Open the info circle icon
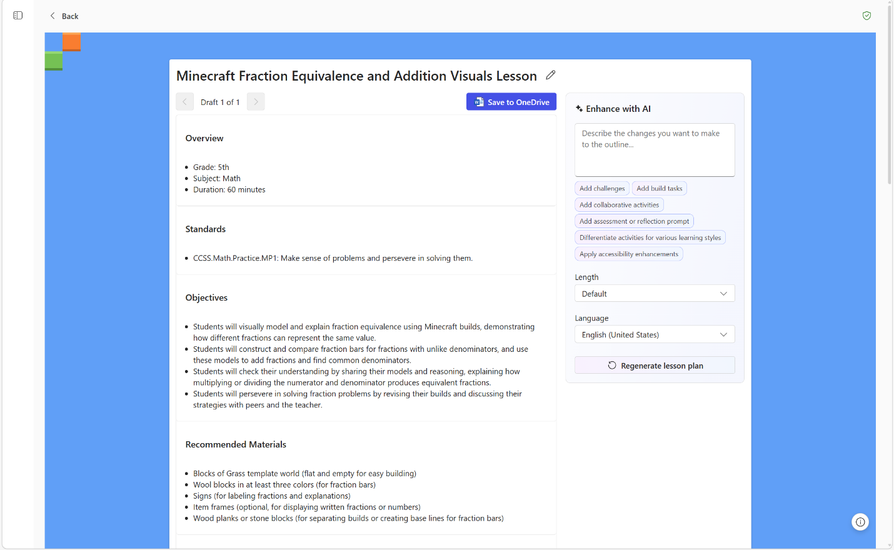 860,522
